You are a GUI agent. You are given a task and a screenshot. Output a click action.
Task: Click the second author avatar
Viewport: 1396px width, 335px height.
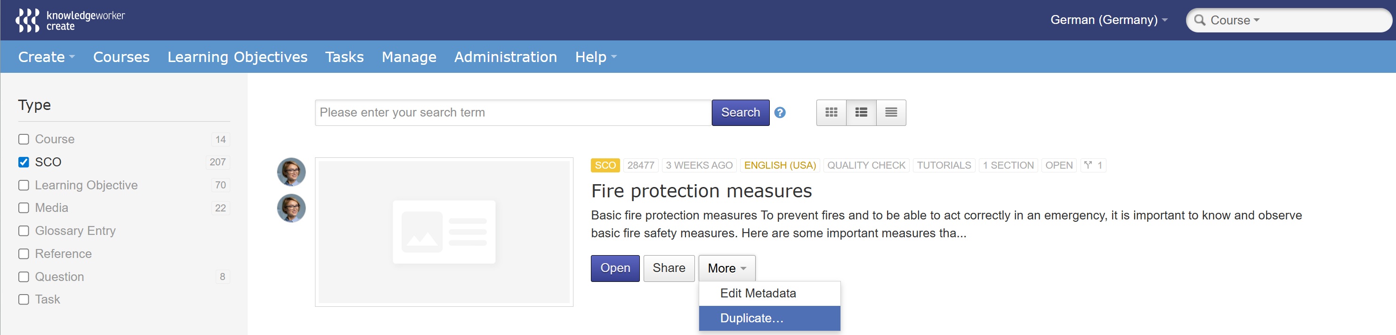(x=291, y=208)
